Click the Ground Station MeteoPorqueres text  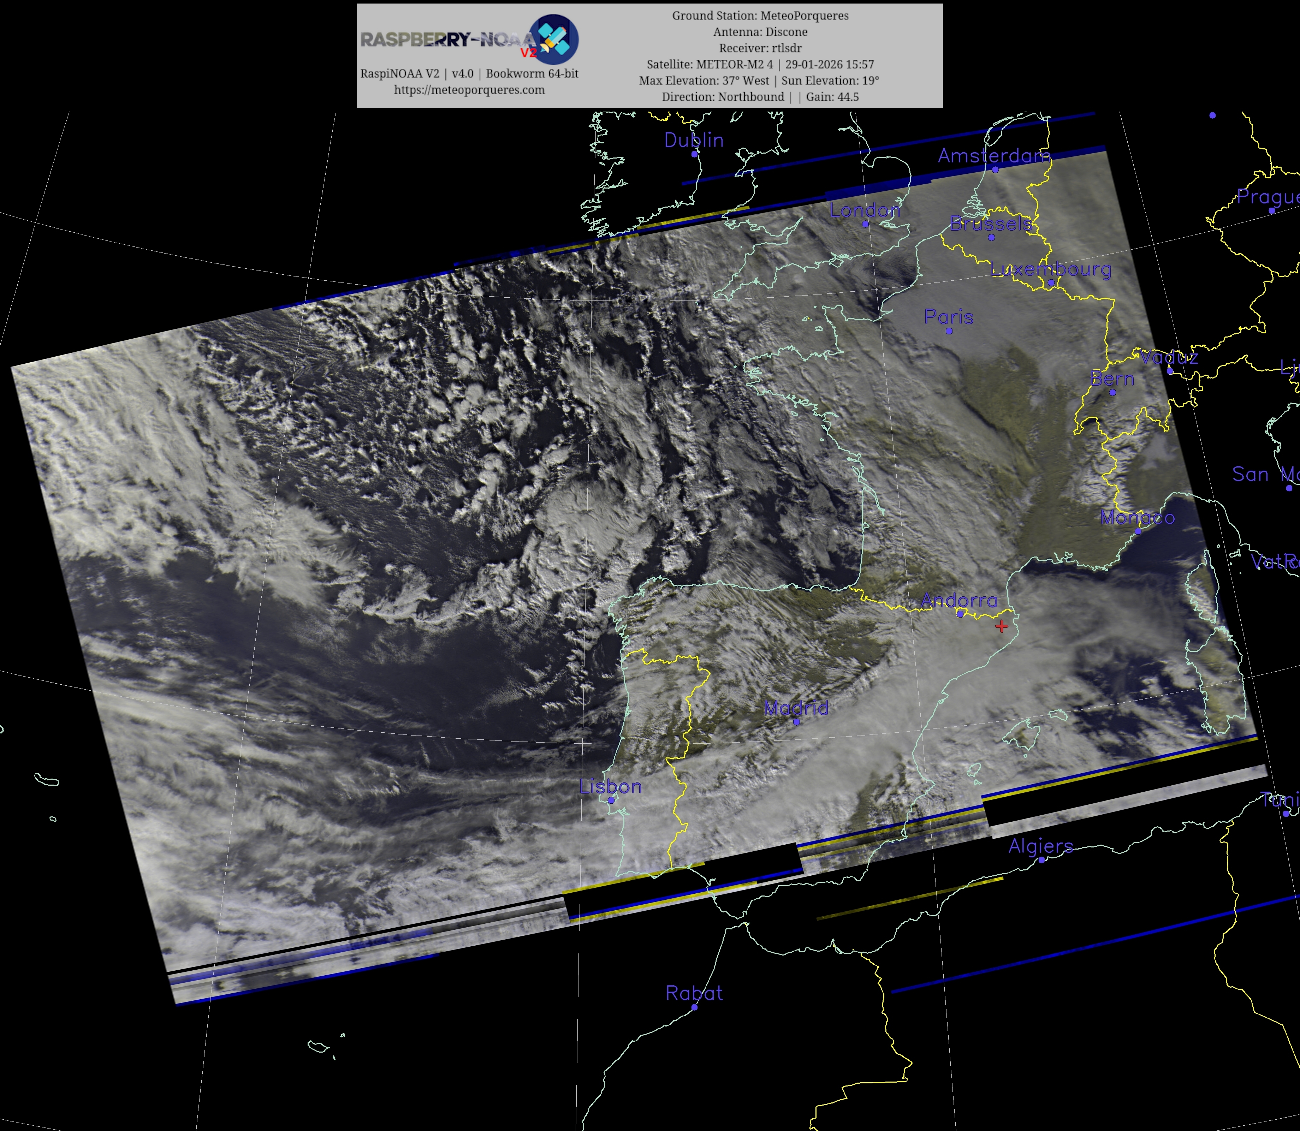pos(760,16)
